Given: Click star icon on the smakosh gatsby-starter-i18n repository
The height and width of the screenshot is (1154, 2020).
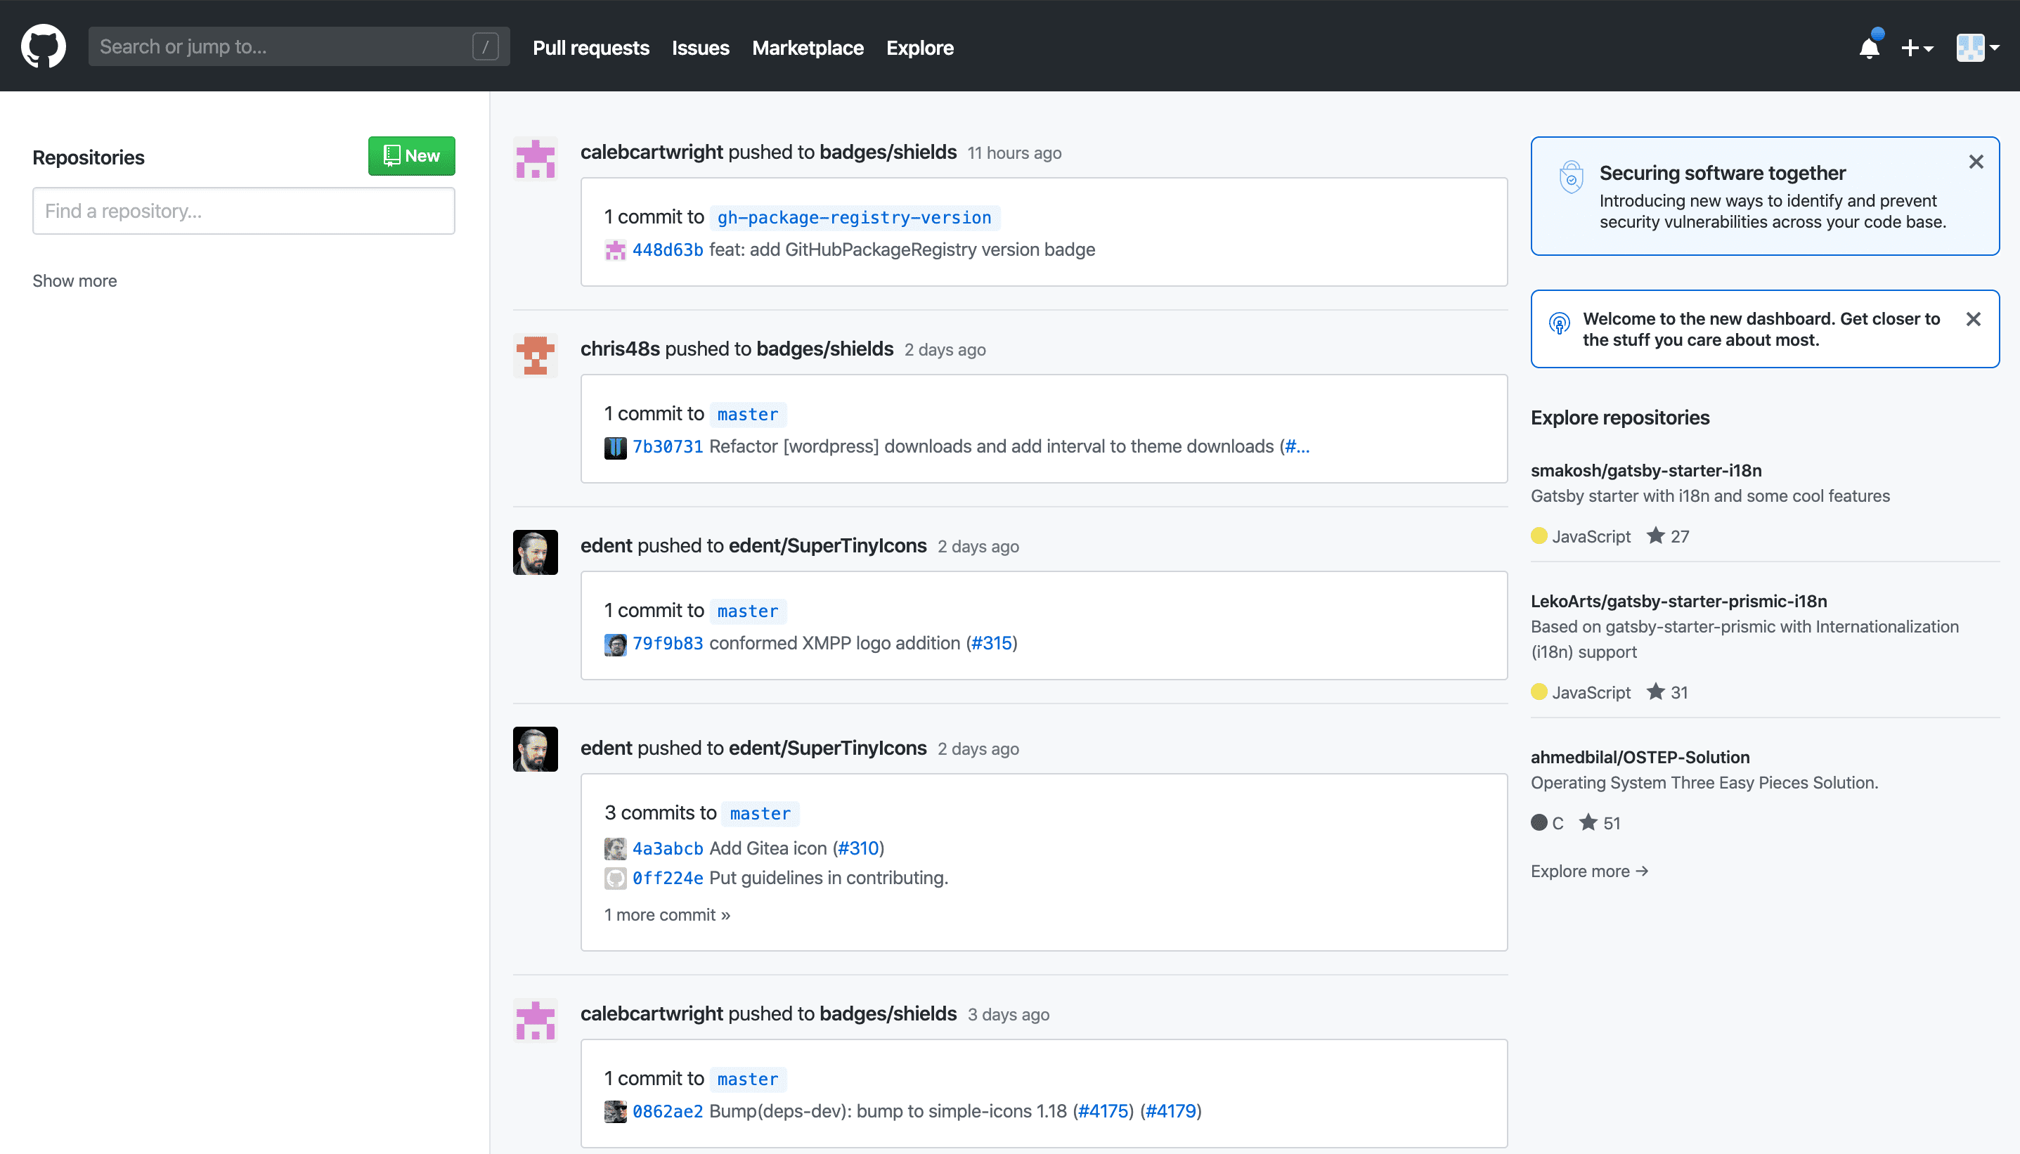Looking at the screenshot, I should (x=1655, y=536).
